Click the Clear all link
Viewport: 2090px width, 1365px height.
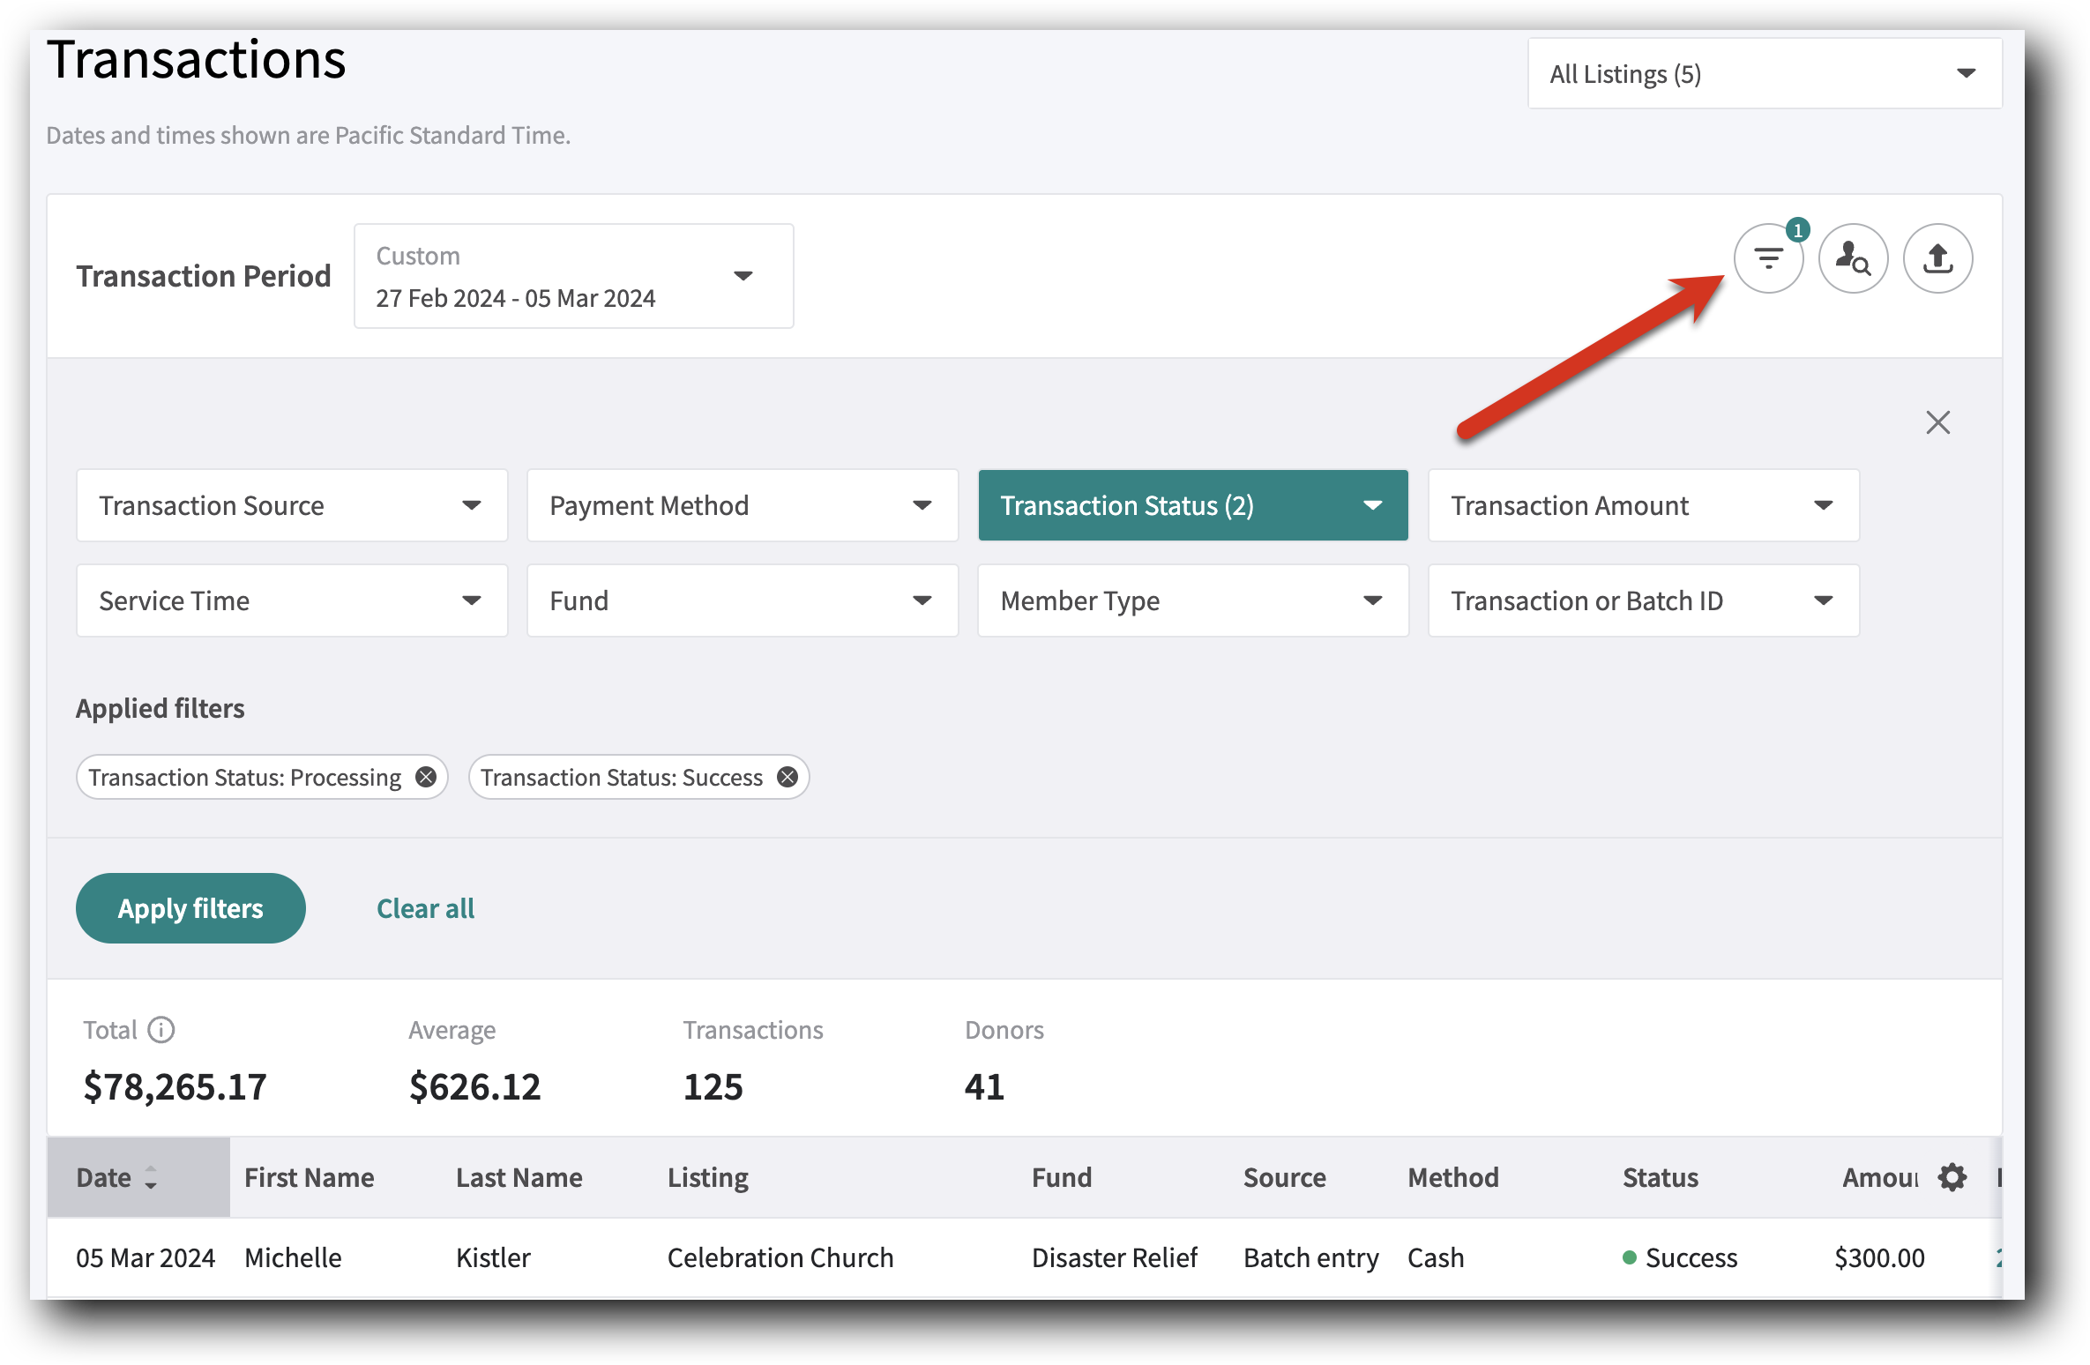(x=425, y=908)
